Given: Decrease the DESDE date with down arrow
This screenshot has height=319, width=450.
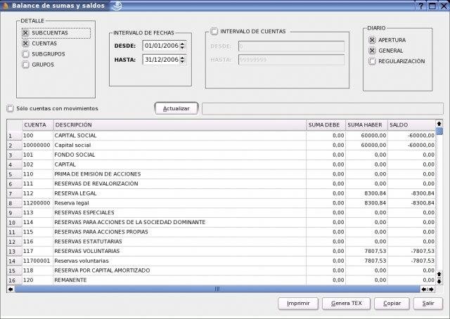Looking at the screenshot, I should click(183, 48).
